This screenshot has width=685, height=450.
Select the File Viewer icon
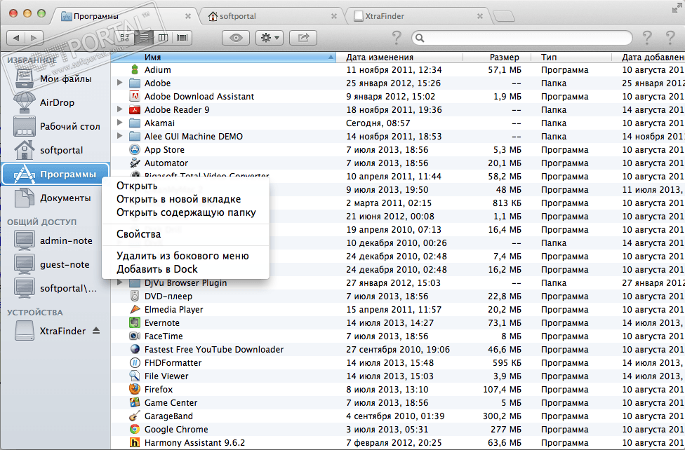pos(135,376)
